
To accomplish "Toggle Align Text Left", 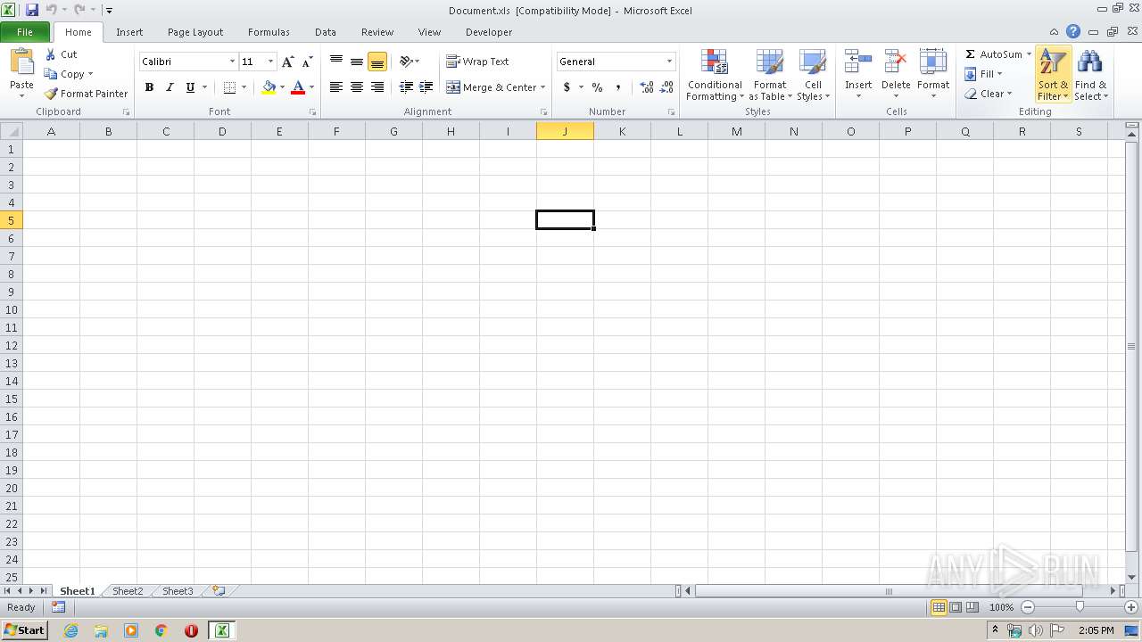I will pyautogui.click(x=336, y=87).
